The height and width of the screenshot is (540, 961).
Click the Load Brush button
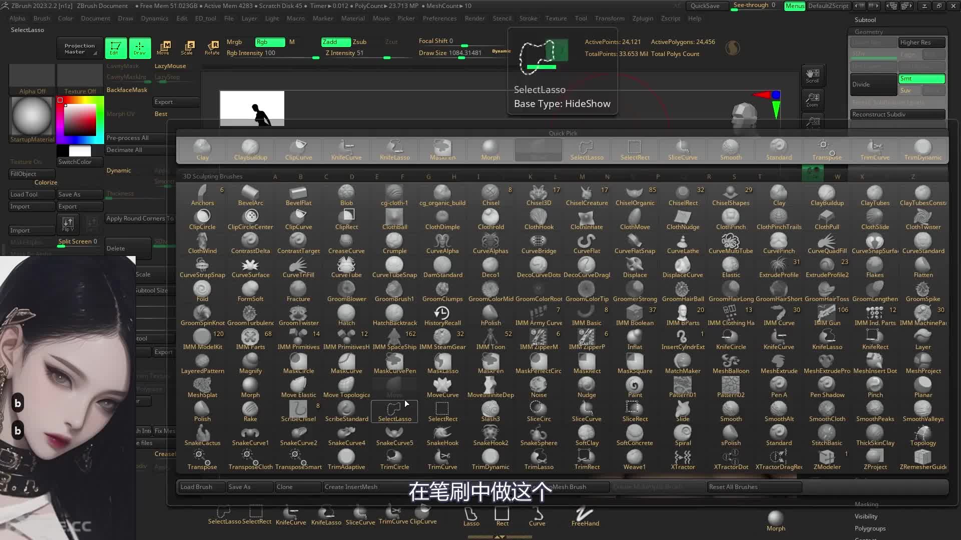[x=200, y=486]
